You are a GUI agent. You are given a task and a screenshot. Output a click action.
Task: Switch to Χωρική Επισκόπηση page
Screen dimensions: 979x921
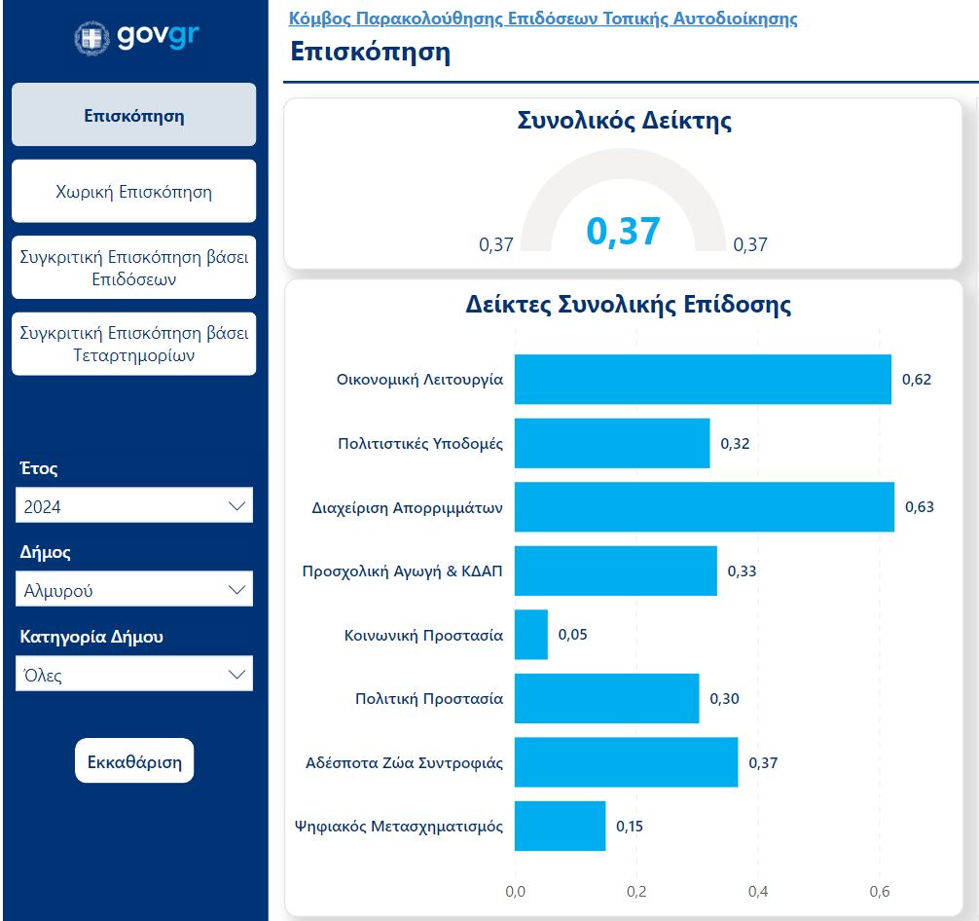(133, 192)
